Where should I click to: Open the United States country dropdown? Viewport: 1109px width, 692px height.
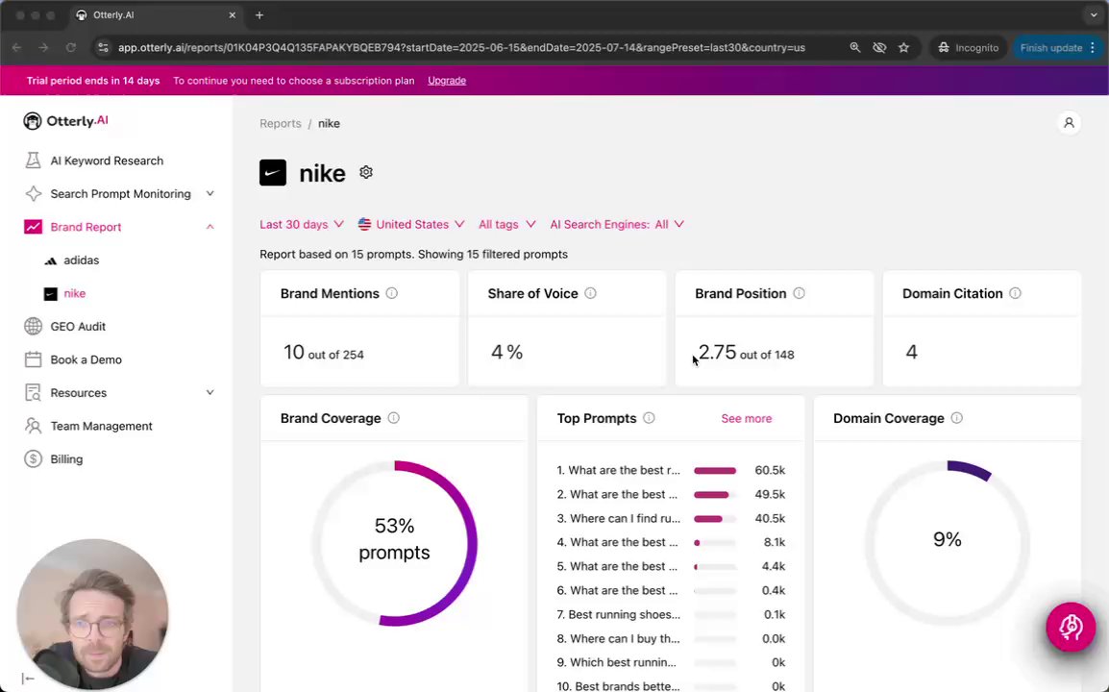pyautogui.click(x=411, y=224)
